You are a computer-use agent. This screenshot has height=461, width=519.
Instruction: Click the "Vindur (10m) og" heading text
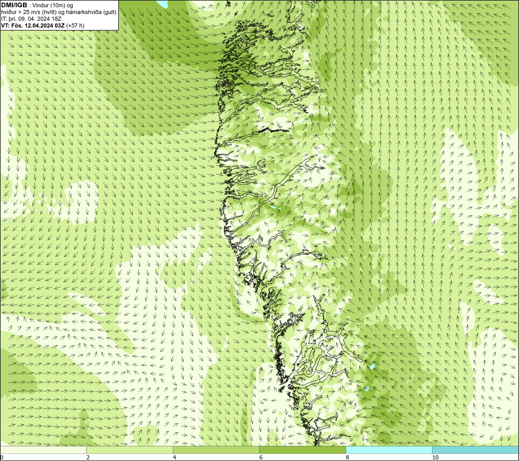51,5
